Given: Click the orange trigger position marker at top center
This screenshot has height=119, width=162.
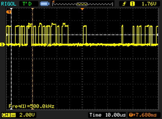Looking at the screenshot, I should [x=83, y=9].
